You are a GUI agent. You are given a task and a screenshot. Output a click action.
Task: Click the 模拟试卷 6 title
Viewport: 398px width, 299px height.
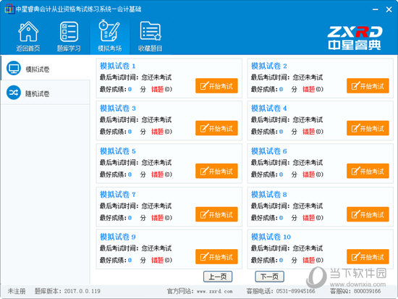pos(268,151)
